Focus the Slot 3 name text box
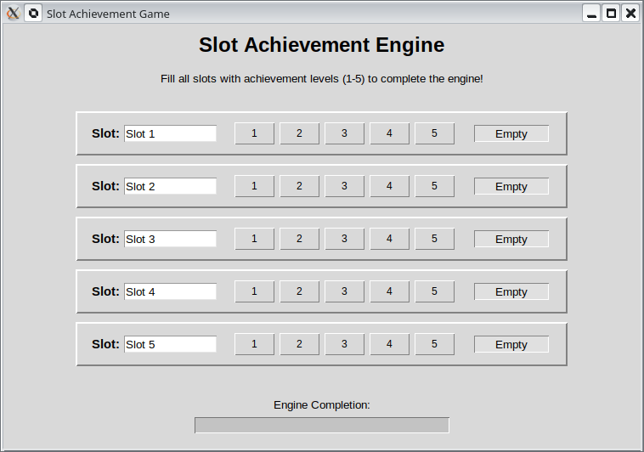Viewport: 644px width, 452px height. pyautogui.click(x=170, y=239)
